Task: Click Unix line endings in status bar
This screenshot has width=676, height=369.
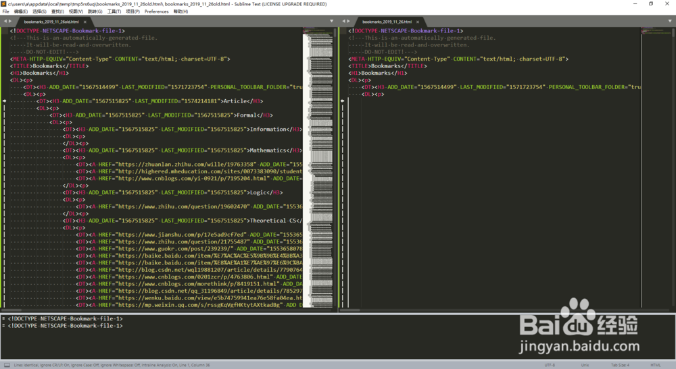Action: click(x=585, y=365)
